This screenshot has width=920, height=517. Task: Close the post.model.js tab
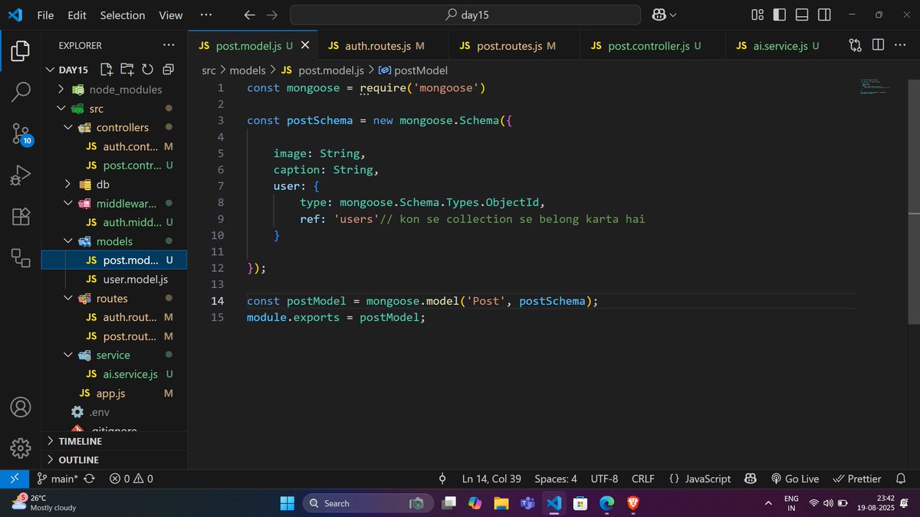coord(305,46)
